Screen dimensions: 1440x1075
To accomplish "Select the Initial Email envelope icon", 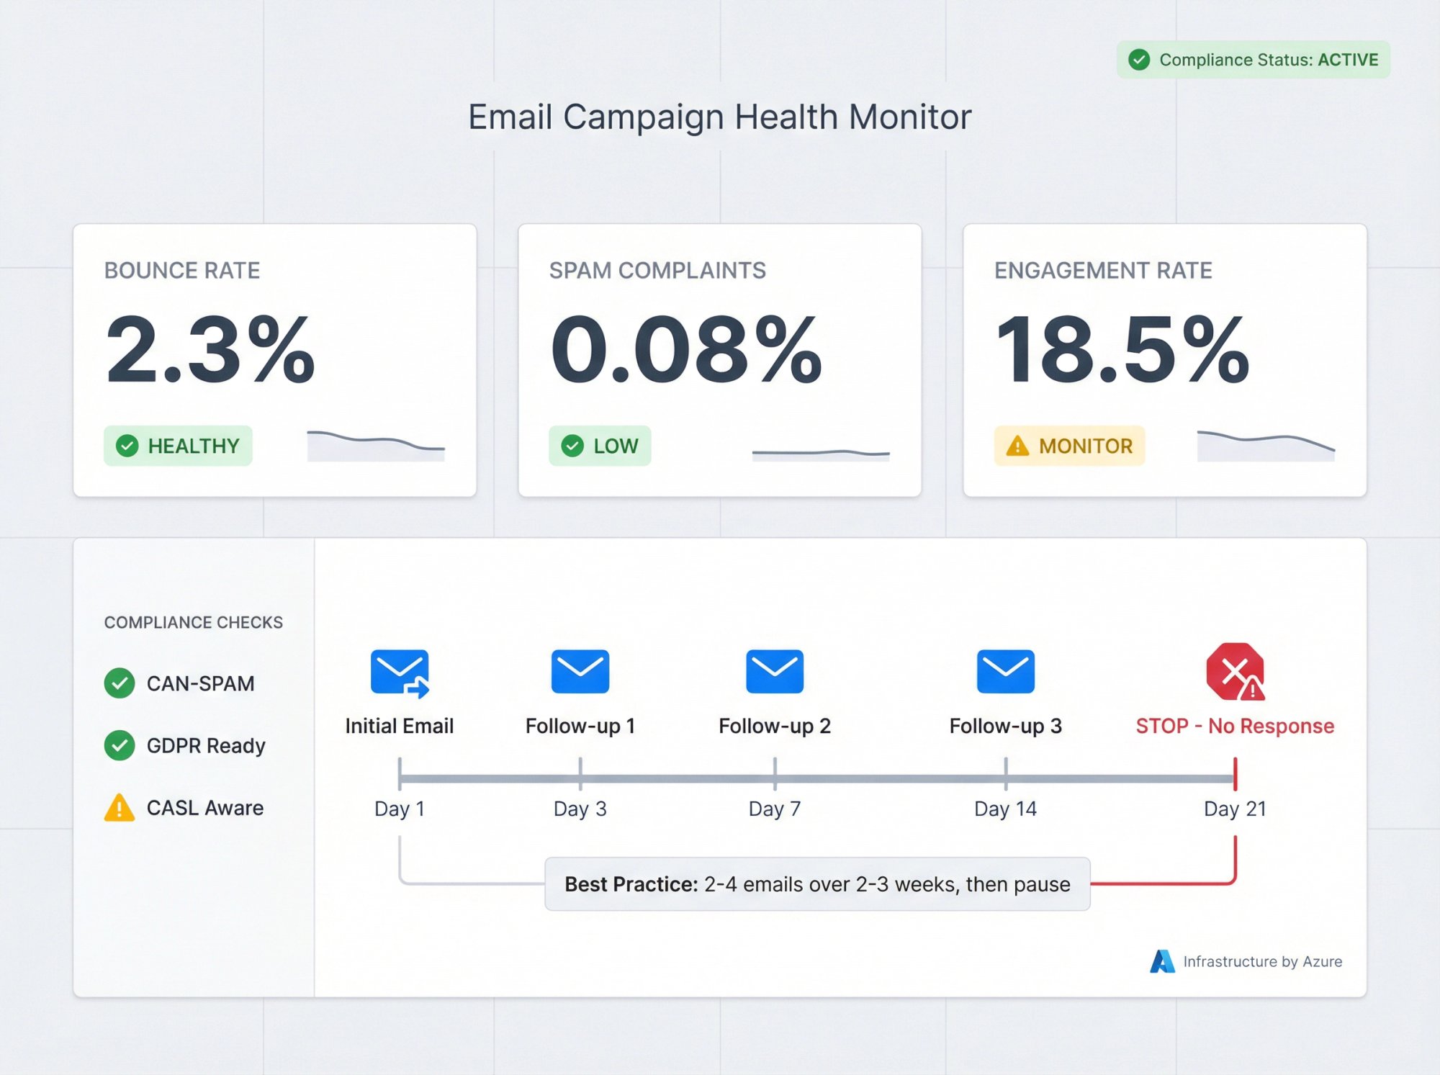I will (x=400, y=671).
